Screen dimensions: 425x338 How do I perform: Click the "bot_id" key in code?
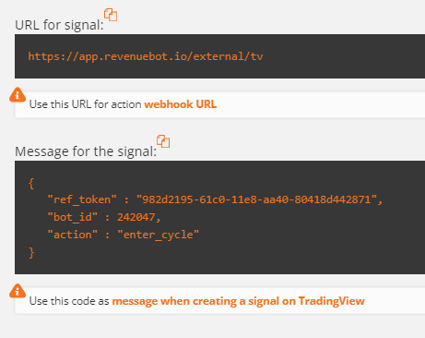pyautogui.click(x=72, y=217)
